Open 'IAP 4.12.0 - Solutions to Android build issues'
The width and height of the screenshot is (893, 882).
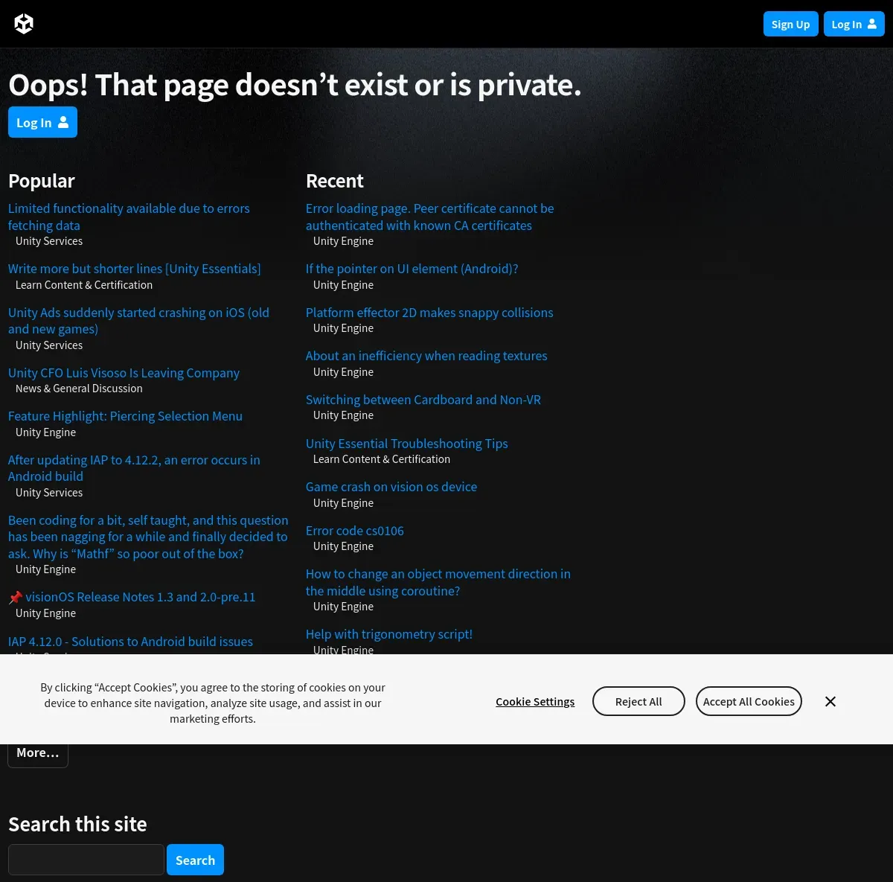pyautogui.click(x=130, y=642)
